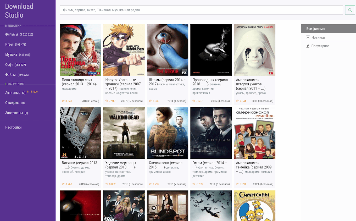The width and height of the screenshot is (356, 221).
Task: Open the Пока станица спит title link
Action: (77, 80)
